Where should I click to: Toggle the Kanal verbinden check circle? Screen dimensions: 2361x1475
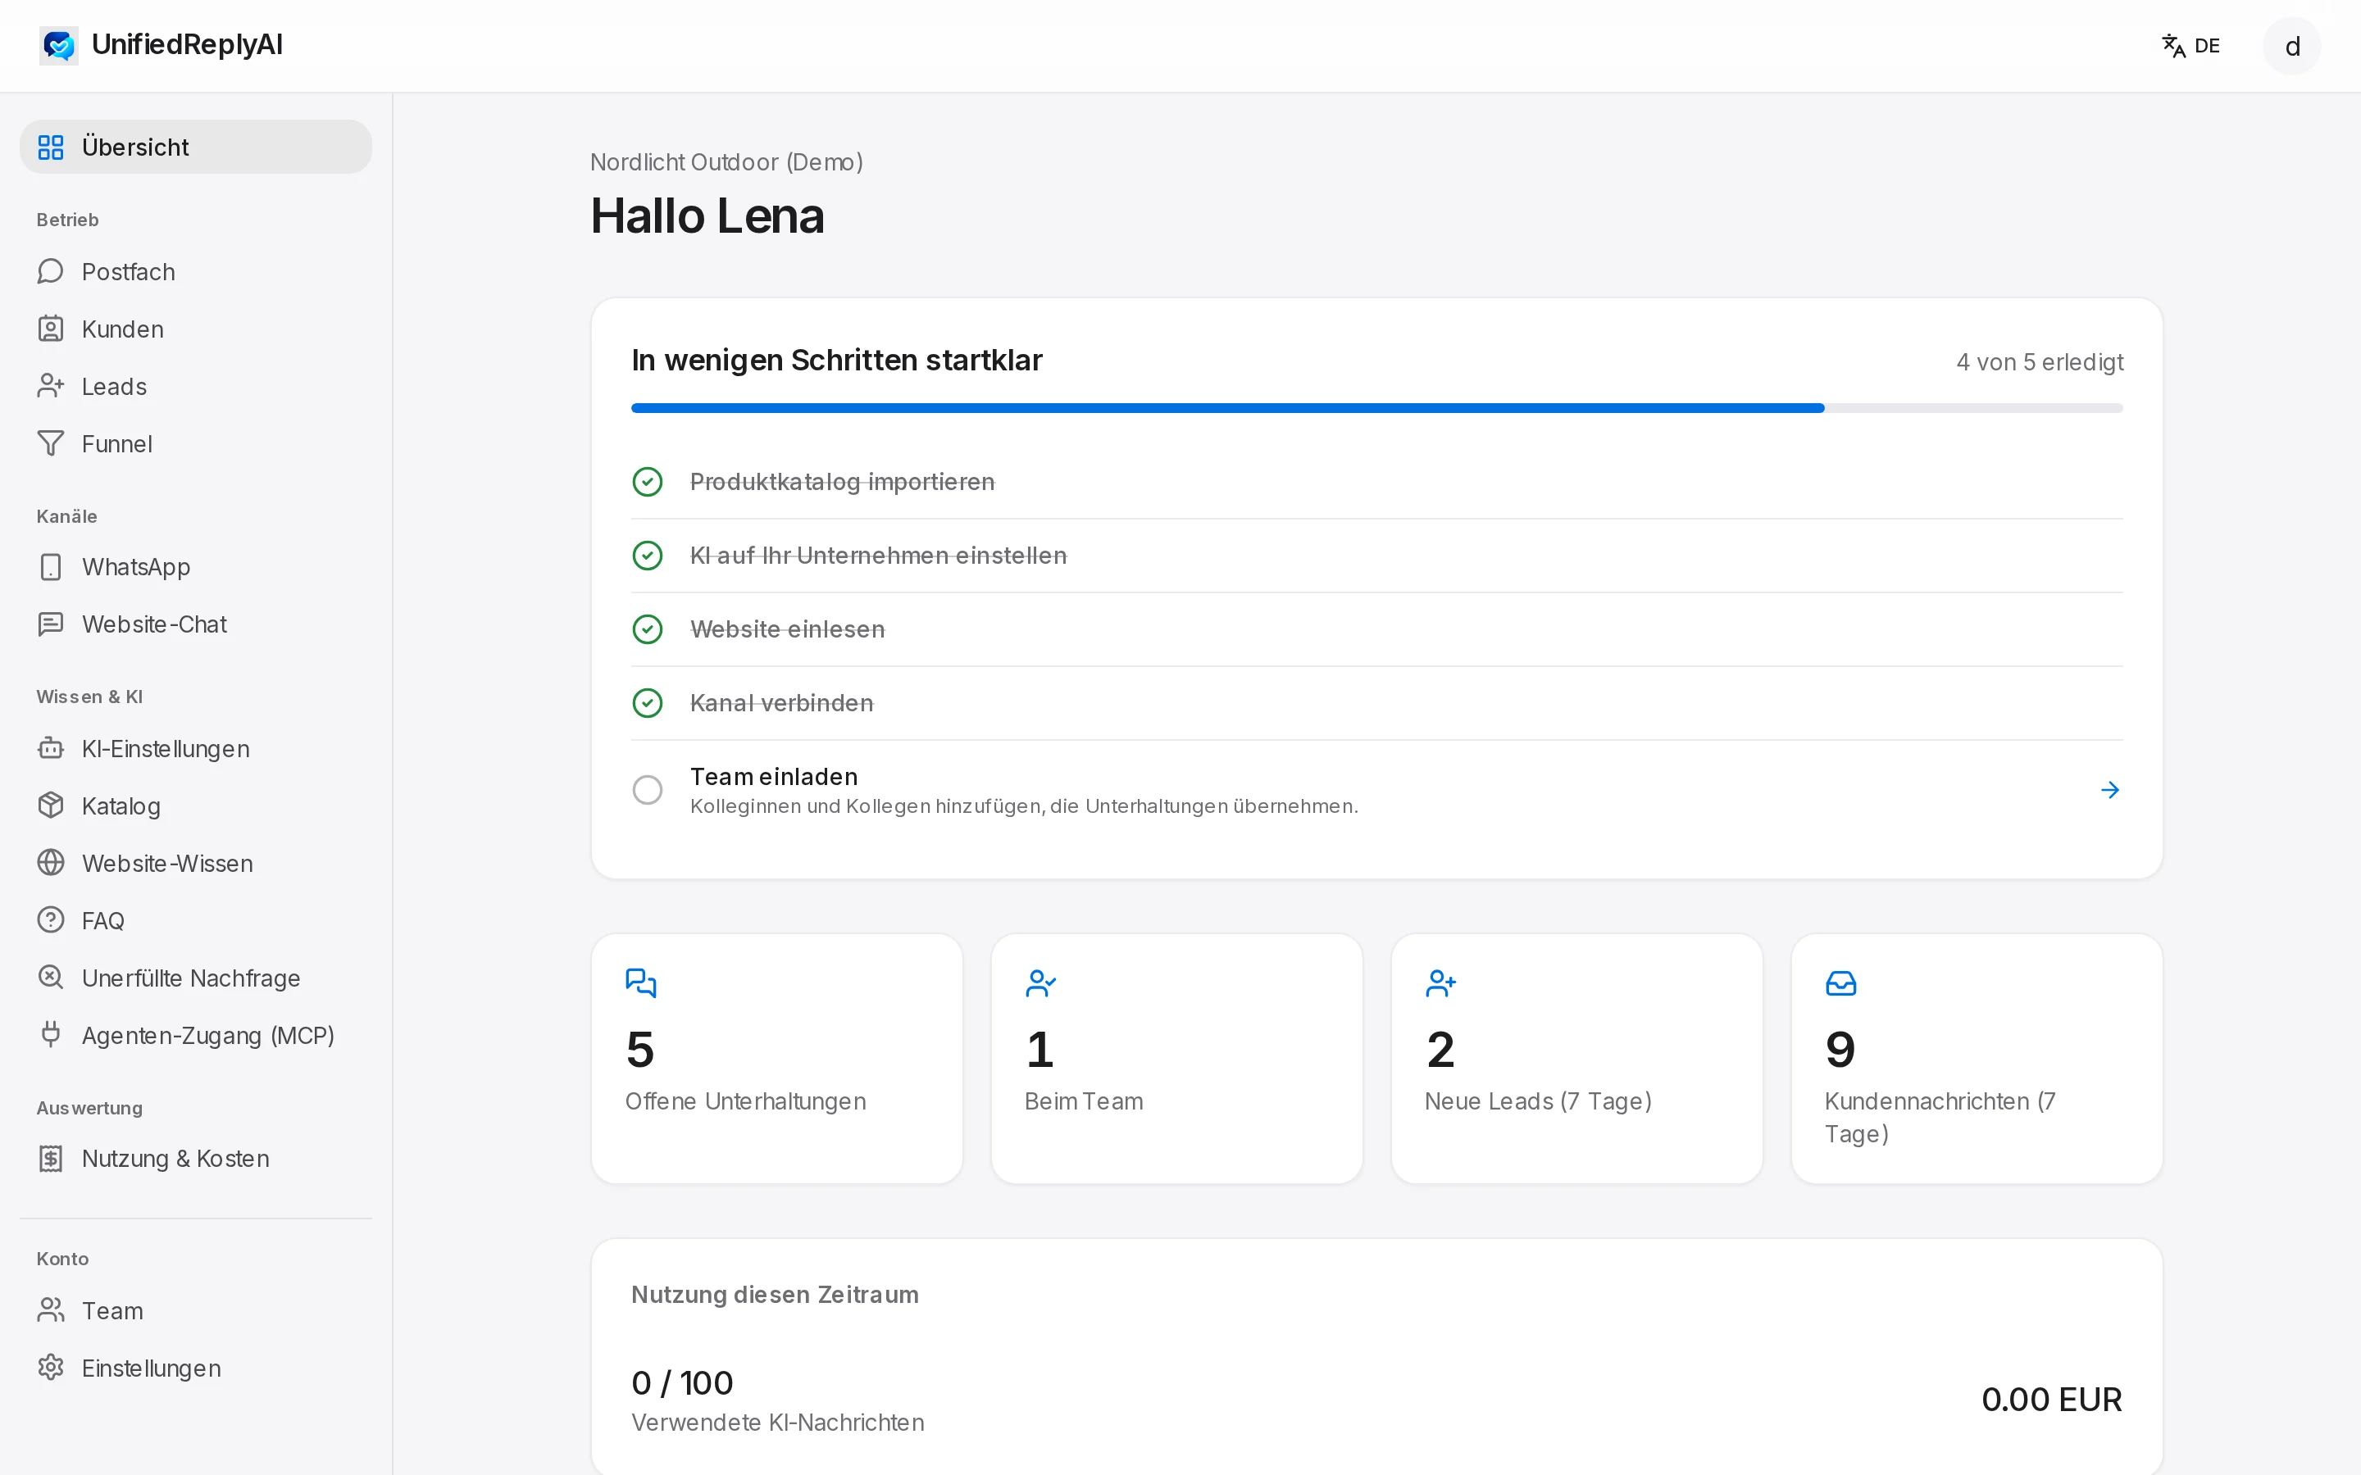click(x=648, y=703)
